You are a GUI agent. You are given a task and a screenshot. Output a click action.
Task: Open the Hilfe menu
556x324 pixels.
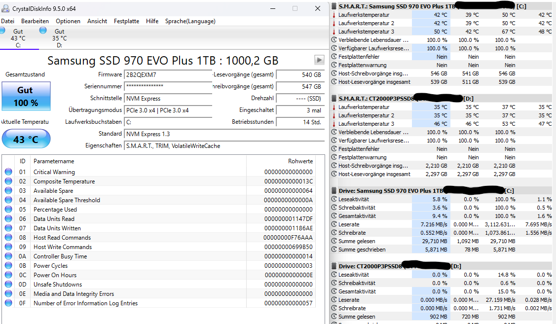tap(152, 21)
